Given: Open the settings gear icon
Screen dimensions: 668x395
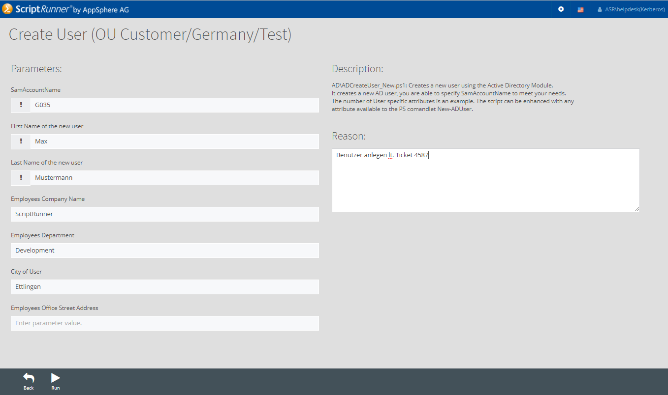Looking at the screenshot, I should pyautogui.click(x=561, y=9).
